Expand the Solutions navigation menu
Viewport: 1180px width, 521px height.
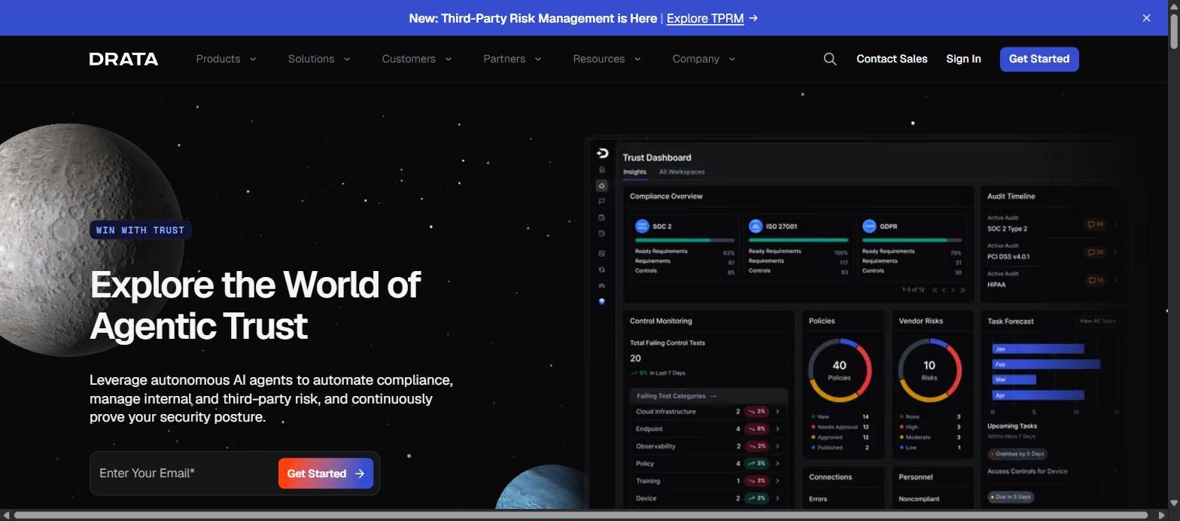319,59
